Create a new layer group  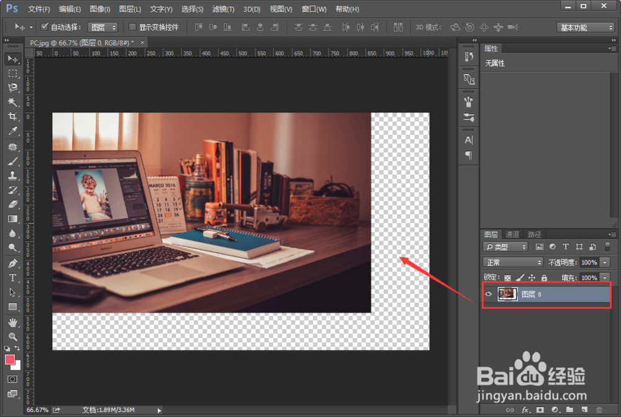[x=569, y=410]
